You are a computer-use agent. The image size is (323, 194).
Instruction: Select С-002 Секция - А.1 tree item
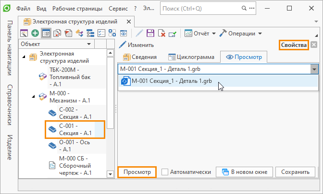tap(75, 113)
